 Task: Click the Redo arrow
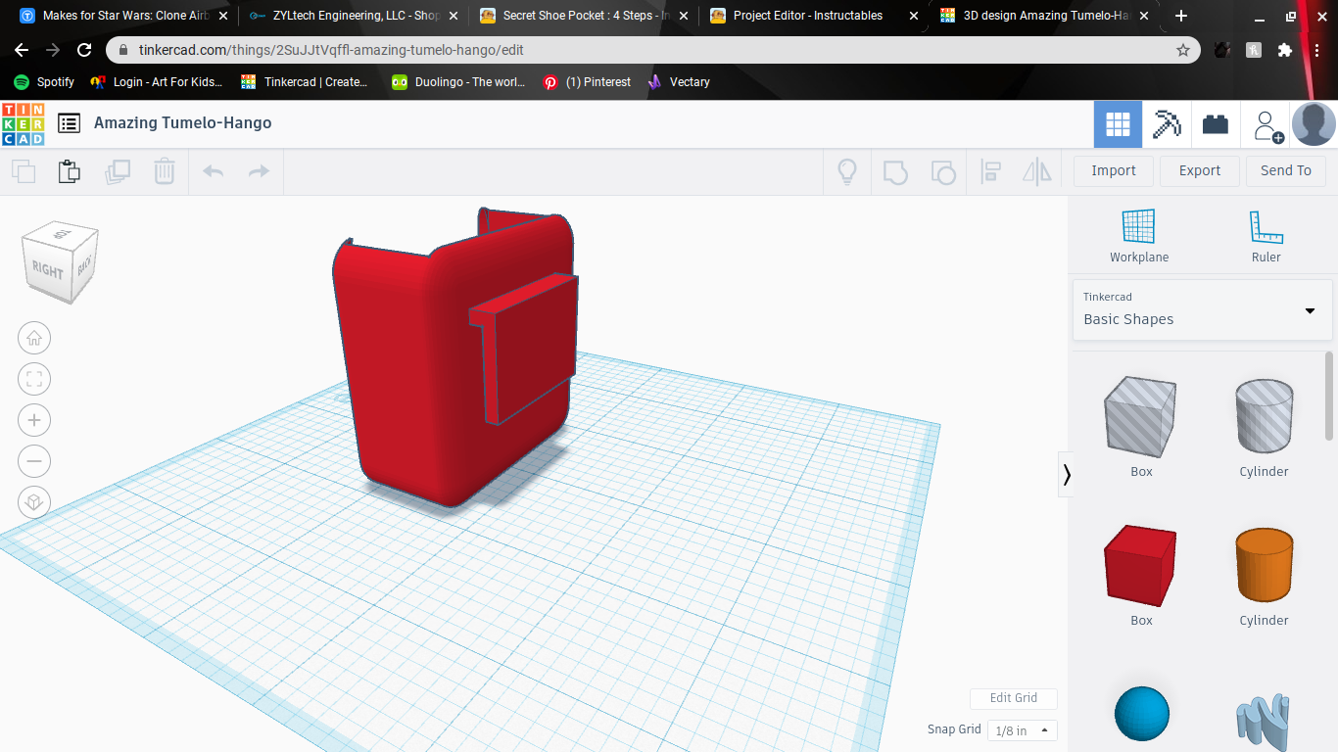click(259, 171)
